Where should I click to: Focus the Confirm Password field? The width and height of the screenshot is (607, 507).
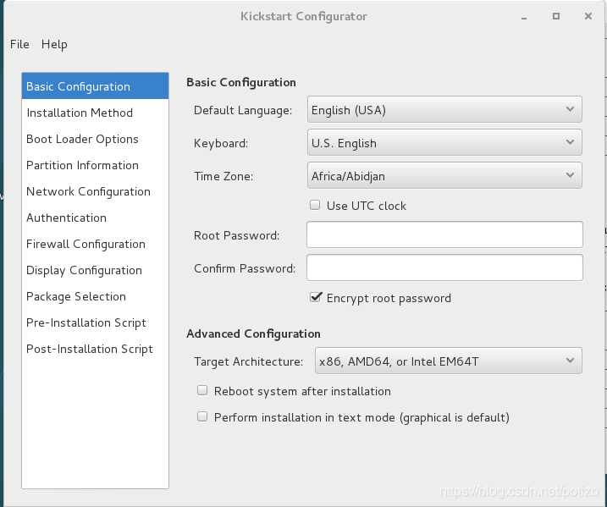tap(444, 267)
